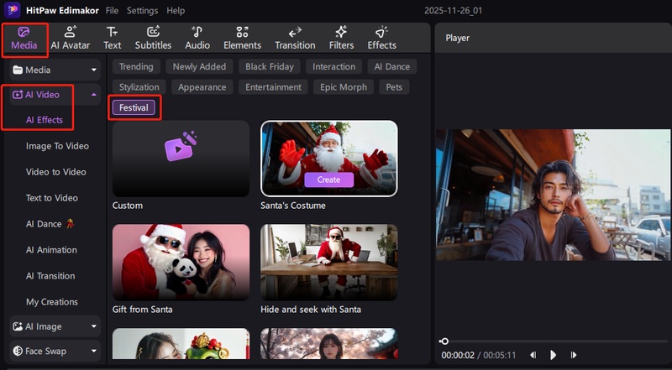Screen dimensions: 672x370
Task: Filter by Newly Added category
Action: [199, 67]
